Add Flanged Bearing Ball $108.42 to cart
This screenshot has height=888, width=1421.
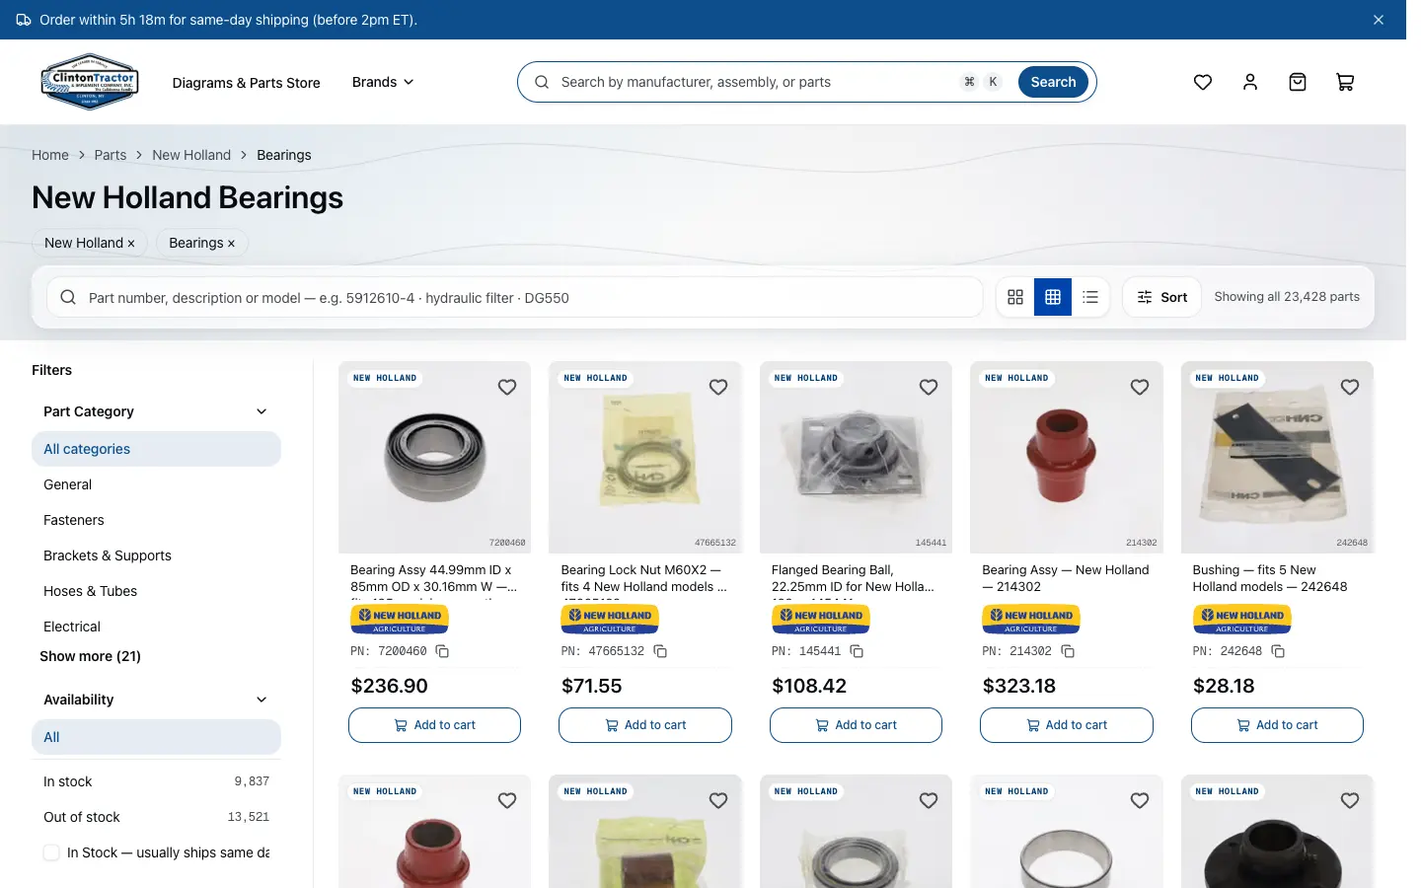coord(856,725)
